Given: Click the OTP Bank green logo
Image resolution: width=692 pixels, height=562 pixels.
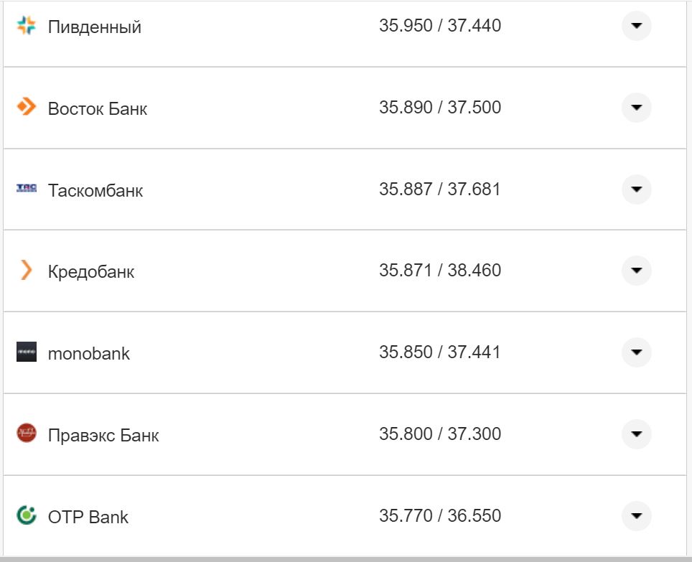Looking at the screenshot, I should point(26,515).
